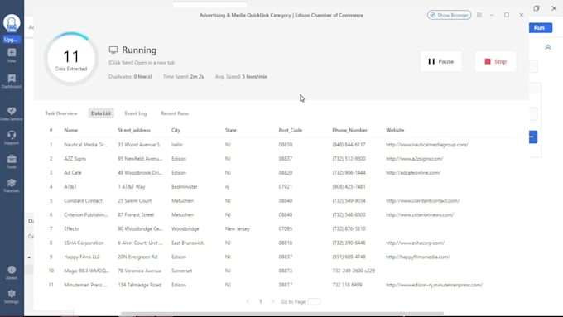Open Data Service in sidebar
Viewport: 563px width, 317px height.
coord(12,113)
